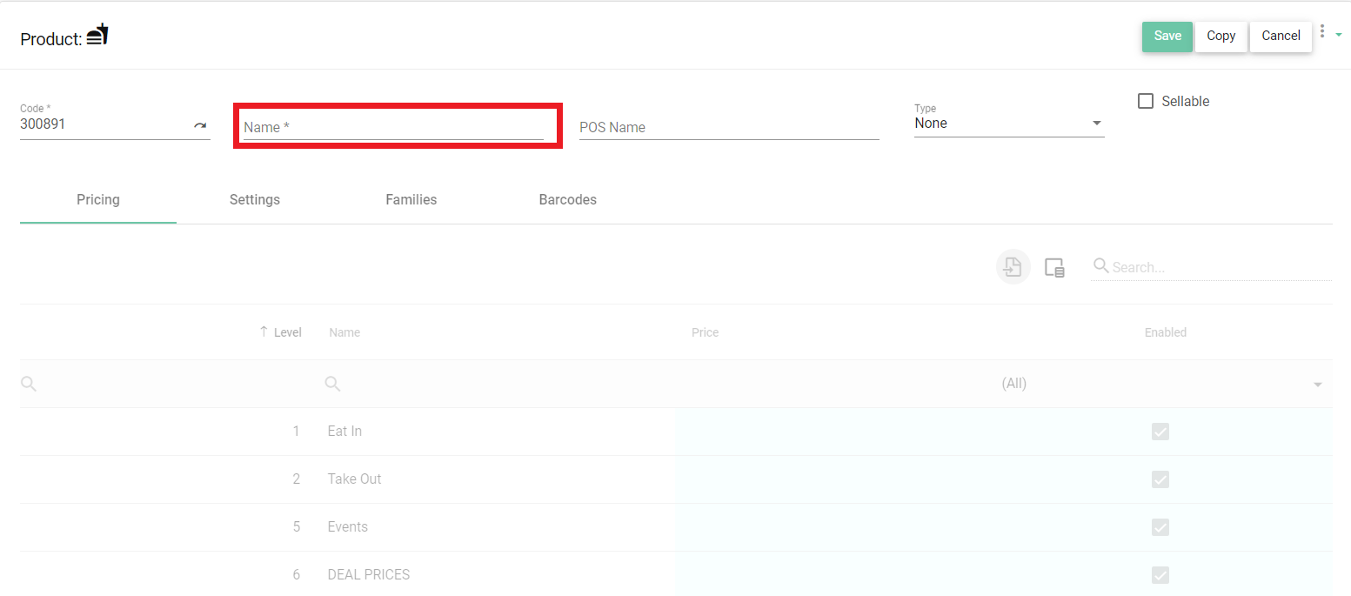Click the search icon in Level filter column
The image size is (1351, 596).
pos(29,383)
